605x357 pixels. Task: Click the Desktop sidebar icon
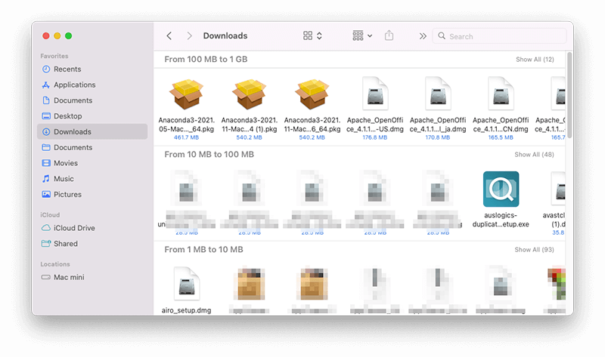point(46,116)
